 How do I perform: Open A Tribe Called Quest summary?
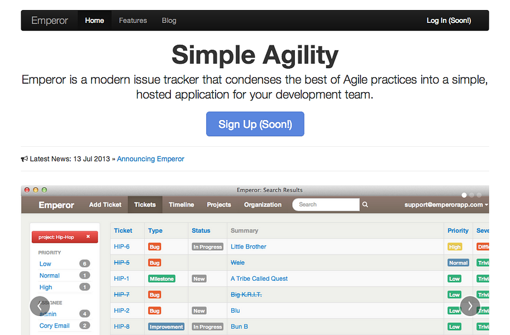pos(259,279)
